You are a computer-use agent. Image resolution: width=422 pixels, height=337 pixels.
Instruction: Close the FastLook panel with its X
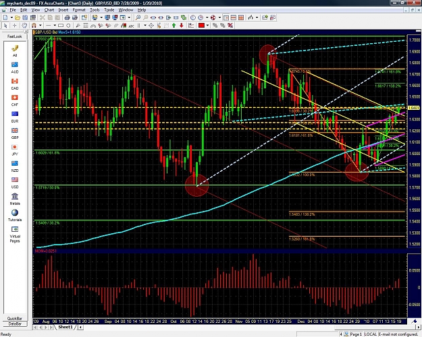pos(26,32)
